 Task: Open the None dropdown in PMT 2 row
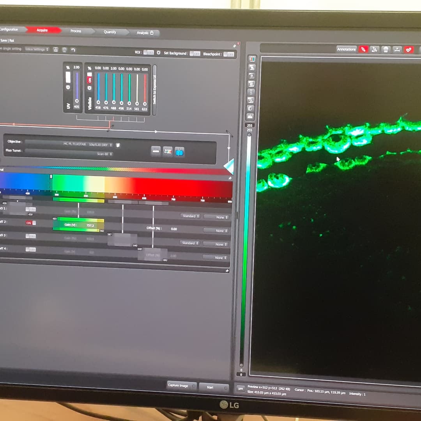point(216,230)
